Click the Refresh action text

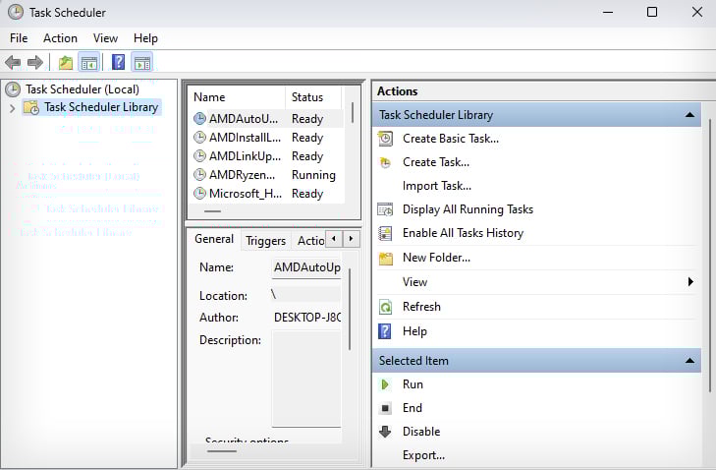pyautogui.click(x=421, y=307)
